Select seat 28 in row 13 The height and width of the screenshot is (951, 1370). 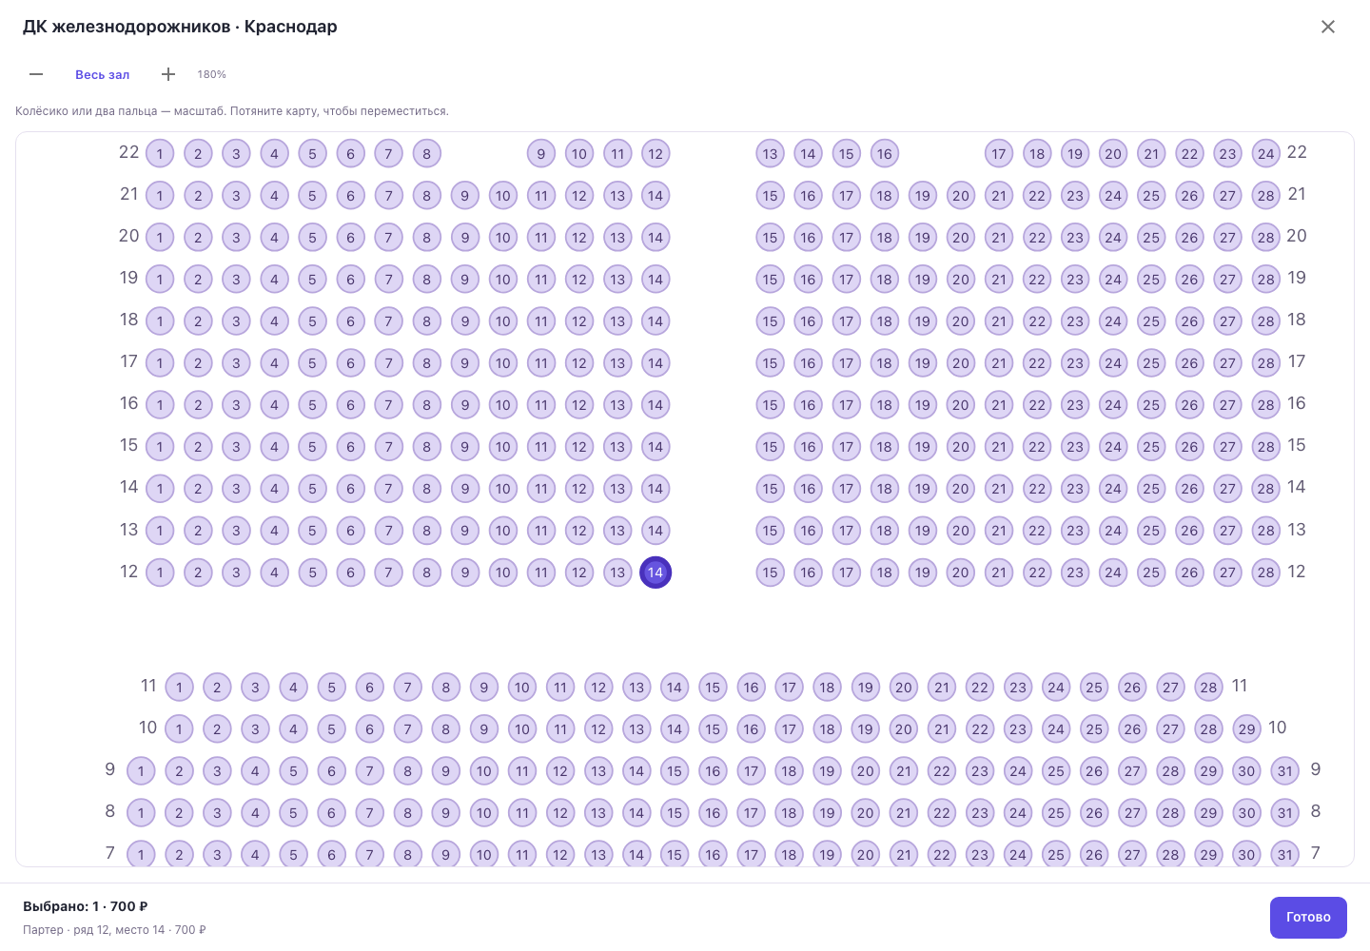[x=1265, y=531]
